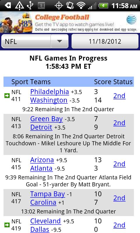Tap 2nd status link for Arizona game
This screenshot has height=233, width=140.
click(x=119, y=164)
